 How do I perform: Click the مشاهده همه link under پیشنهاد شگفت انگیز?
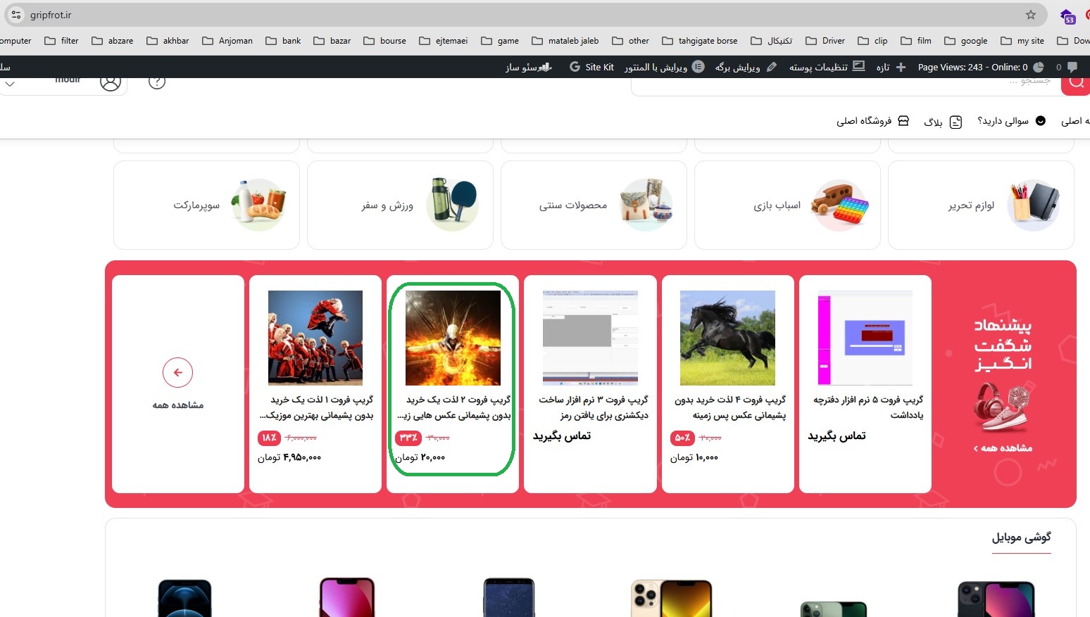point(1003,448)
